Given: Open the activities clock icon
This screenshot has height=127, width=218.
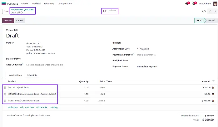Looking at the screenshot, I should tap(194, 4).
